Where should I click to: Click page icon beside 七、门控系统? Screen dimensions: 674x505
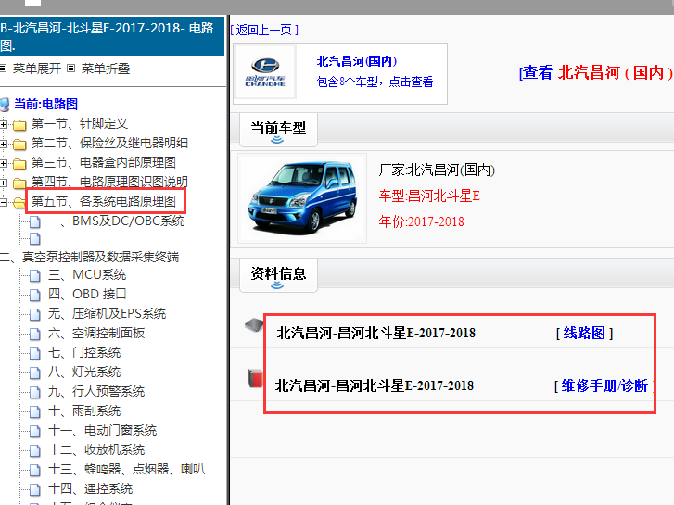[x=35, y=353]
